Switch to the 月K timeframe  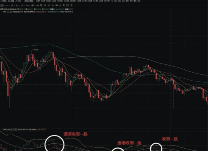(131, 1)
